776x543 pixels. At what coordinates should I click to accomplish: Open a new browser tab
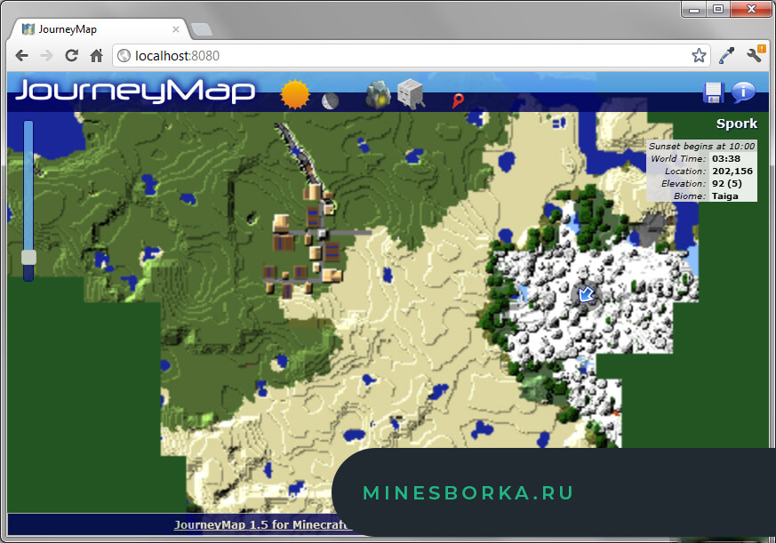pyautogui.click(x=202, y=29)
